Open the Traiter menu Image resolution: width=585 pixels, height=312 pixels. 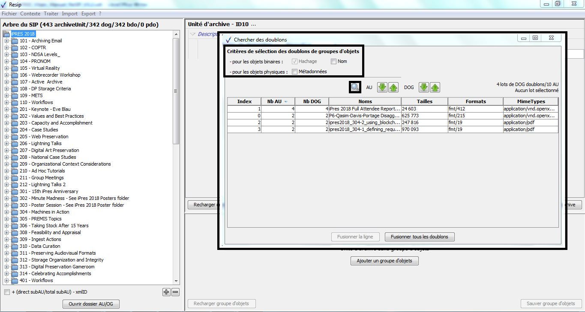(x=51, y=14)
